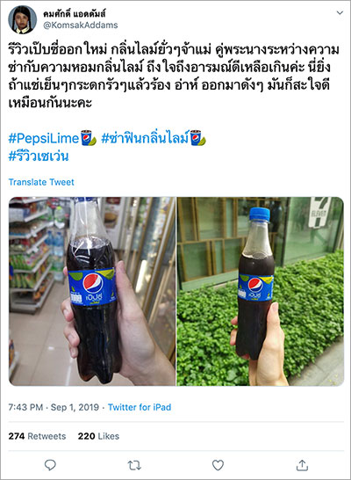The width and height of the screenshot is (351, 480).
Task: Click the 7:43 PM Sep 1, 2019 timestamp
Action: pos(54,407)
